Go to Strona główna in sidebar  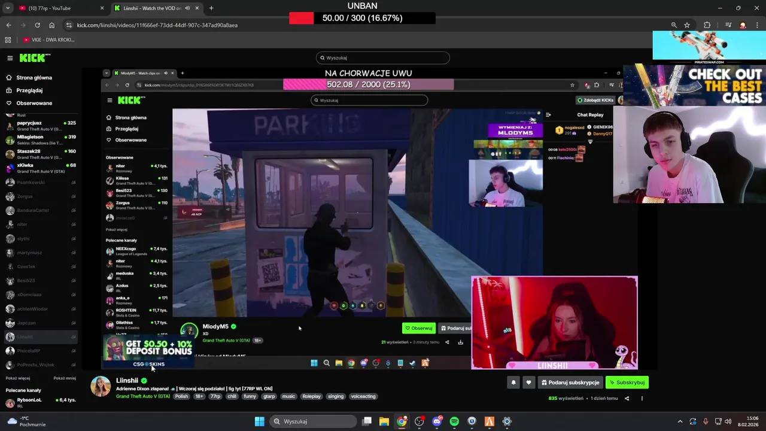[34, 78]
